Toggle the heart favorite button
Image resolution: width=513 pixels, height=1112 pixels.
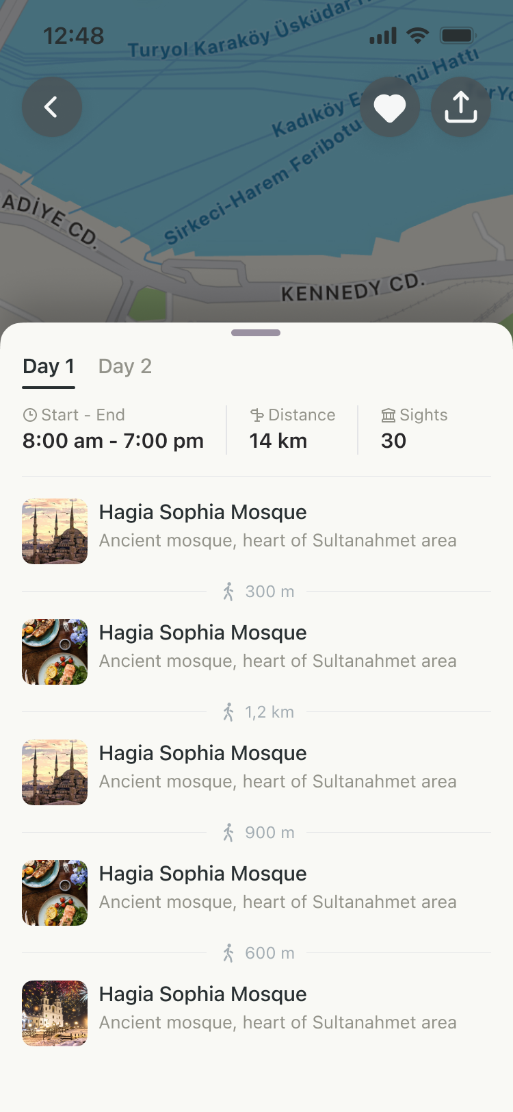(390, 108)
